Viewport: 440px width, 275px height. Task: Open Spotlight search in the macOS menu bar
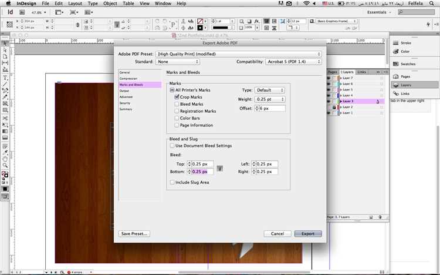pyautogui.click(x=432, y=4)
